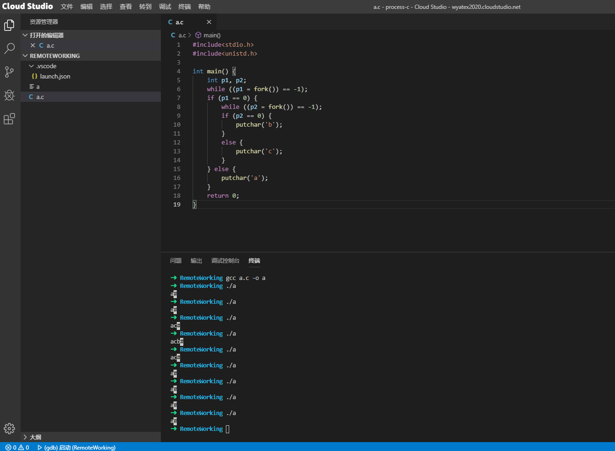Open the 文件 menu

pyautogui.click(x=67, y=7)
